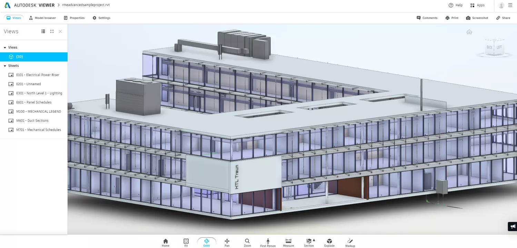Take a Screenshot of the model
The width and height of the screenshot is (517, 248).
pyautogui.click(x=477, y=18)
